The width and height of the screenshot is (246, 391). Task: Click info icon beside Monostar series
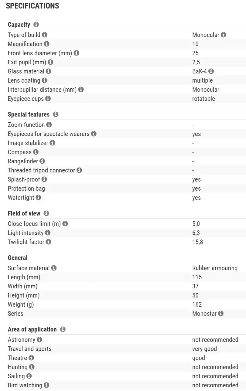click(x=221, y=314)
